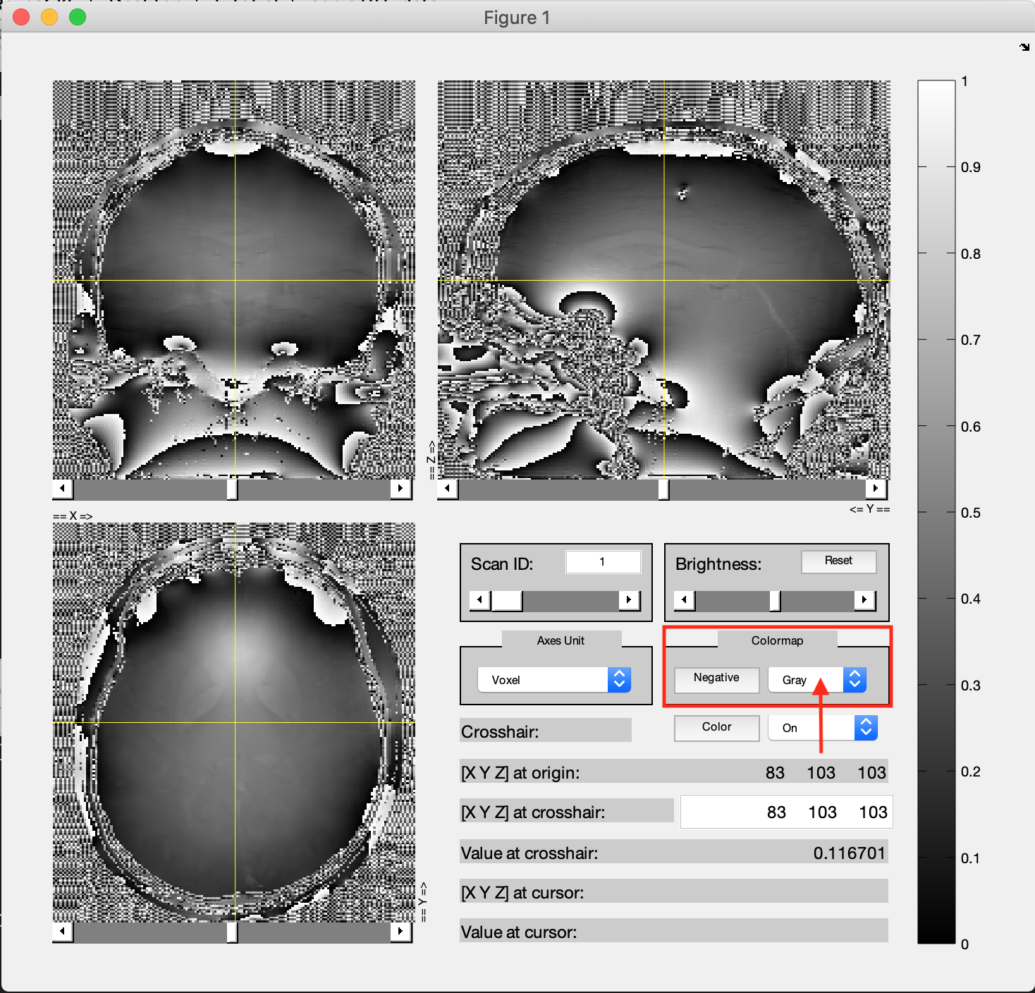
Task: Click the Brightness Reset button
Action: click(839, 561)
